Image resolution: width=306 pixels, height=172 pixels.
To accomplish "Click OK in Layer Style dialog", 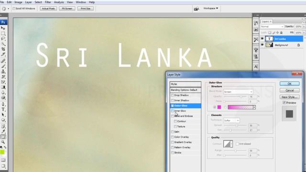I will point(289,84).
